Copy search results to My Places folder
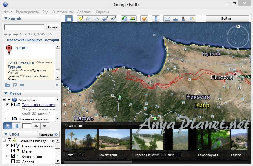Screen dimensions: 253x166 pos(8,85)
